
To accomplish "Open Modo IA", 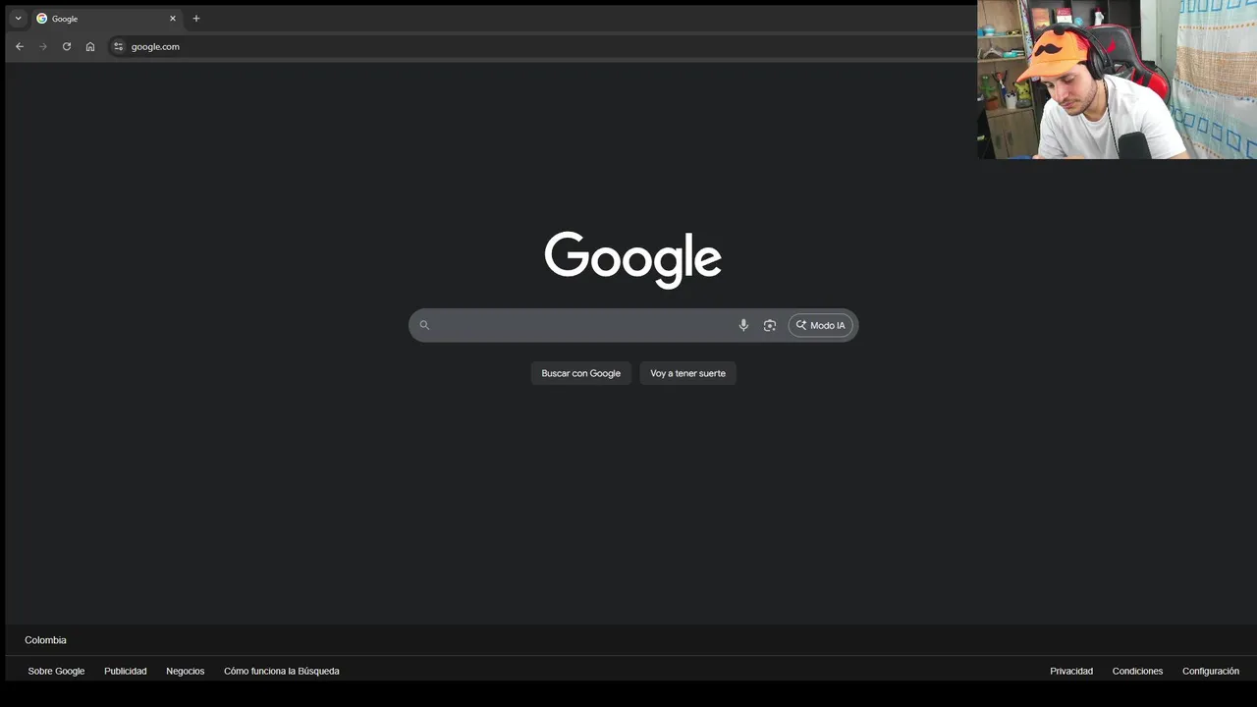I will (x=821, y=325).
